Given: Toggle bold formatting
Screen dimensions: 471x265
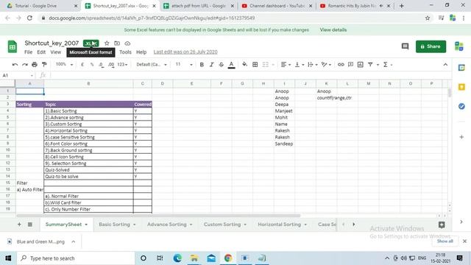Looking at the screenshot, I should (202, 65).
